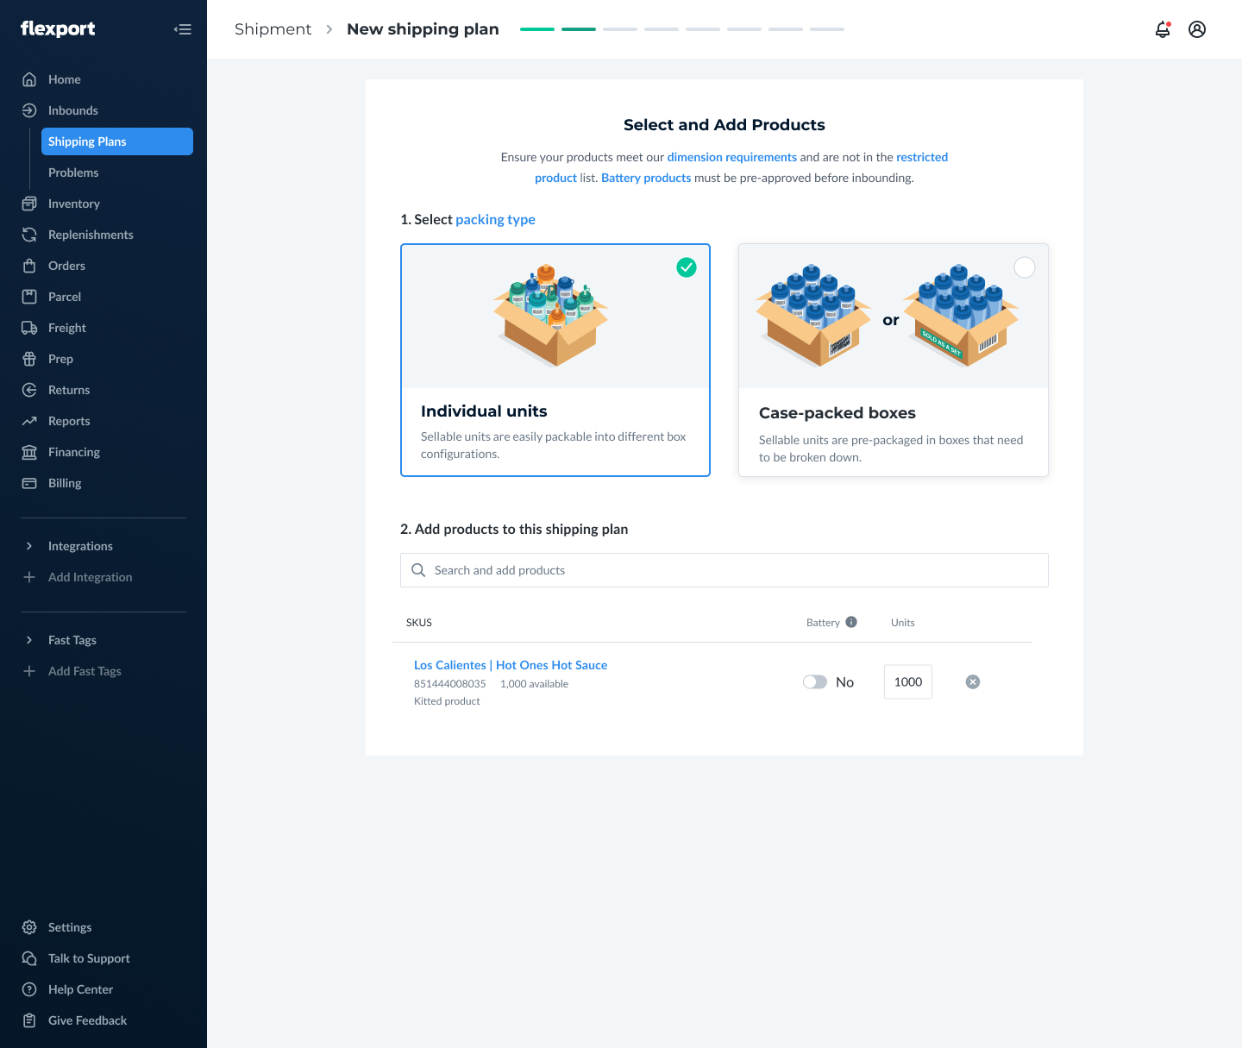Open the dimension requirements link
The height and width of the screenshot is (1048, 1242).
click(731, 157)
